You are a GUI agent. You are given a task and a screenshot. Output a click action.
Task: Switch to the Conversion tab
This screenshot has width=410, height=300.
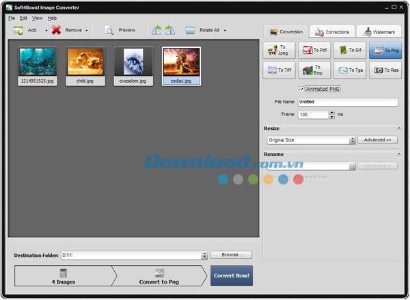[x=286, y=31]
